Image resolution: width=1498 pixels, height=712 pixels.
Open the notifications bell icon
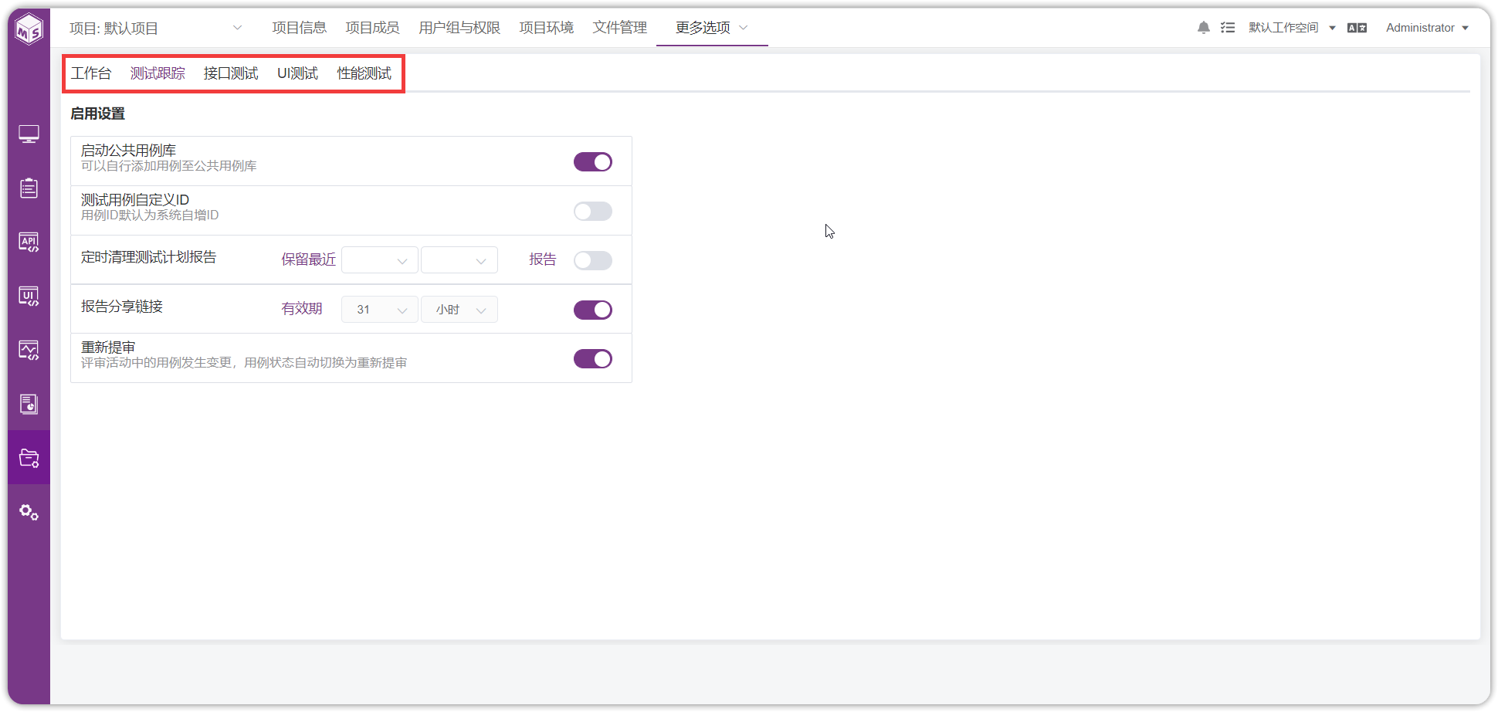[1204, 28]
